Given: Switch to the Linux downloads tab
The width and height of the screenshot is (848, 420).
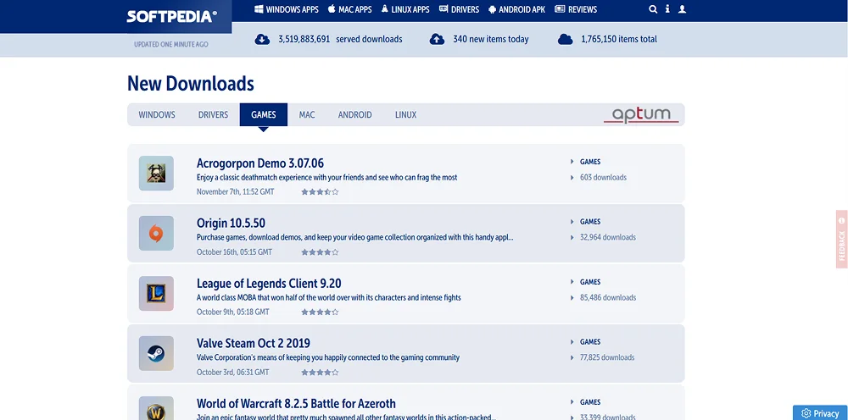Looking at the screenshot, I should point(405,115).
